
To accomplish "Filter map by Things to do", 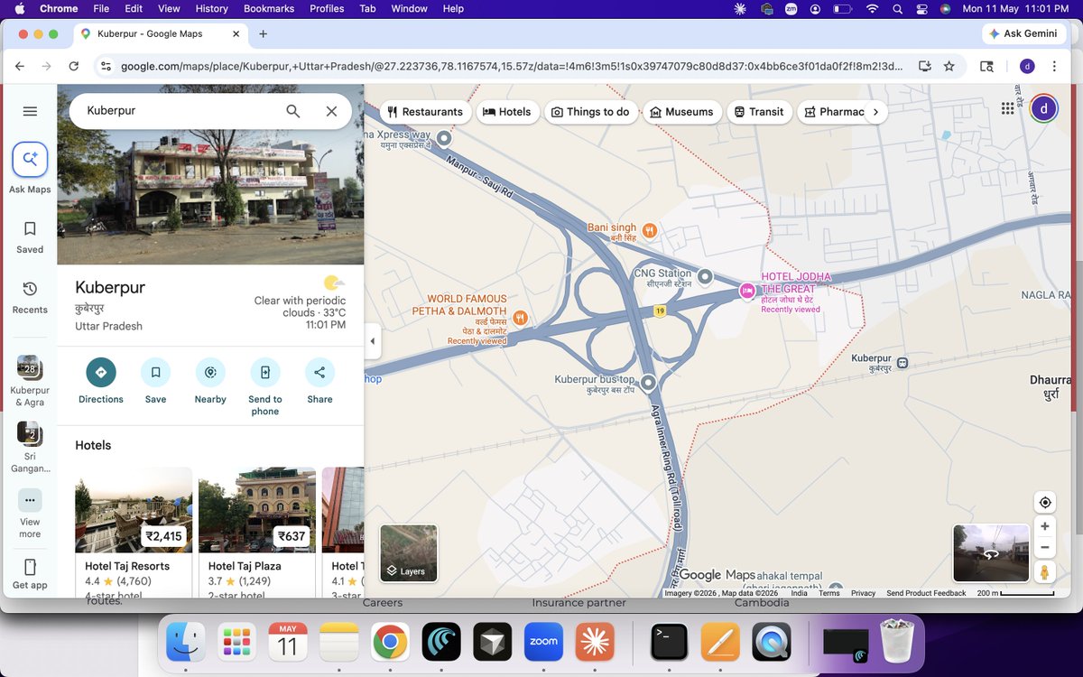I will pos(590,112).
